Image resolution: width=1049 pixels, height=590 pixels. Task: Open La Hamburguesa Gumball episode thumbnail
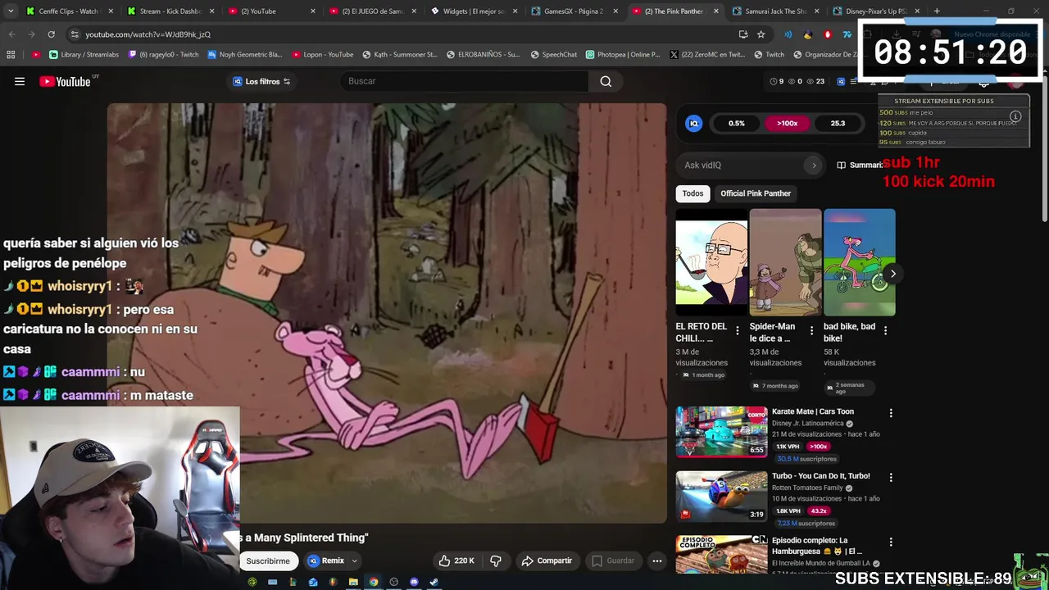721,554
